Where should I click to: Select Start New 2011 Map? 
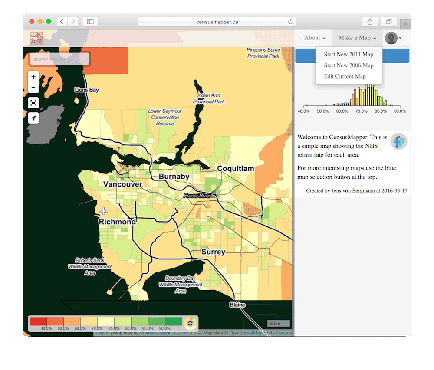(x=349, y=55)
